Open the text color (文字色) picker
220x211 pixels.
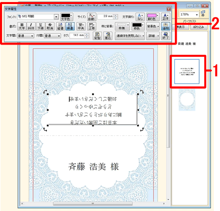point(67,17)
